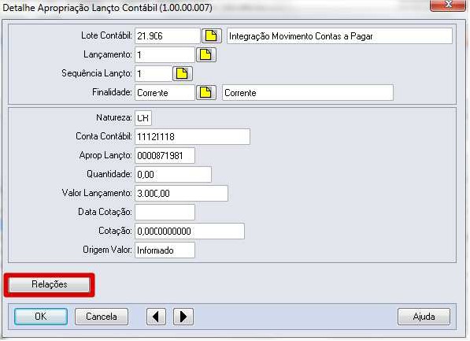Click the empty Data Cotação field
This screenshot has width=470, height=341.
pyautogui.click(x=165, y=212)
